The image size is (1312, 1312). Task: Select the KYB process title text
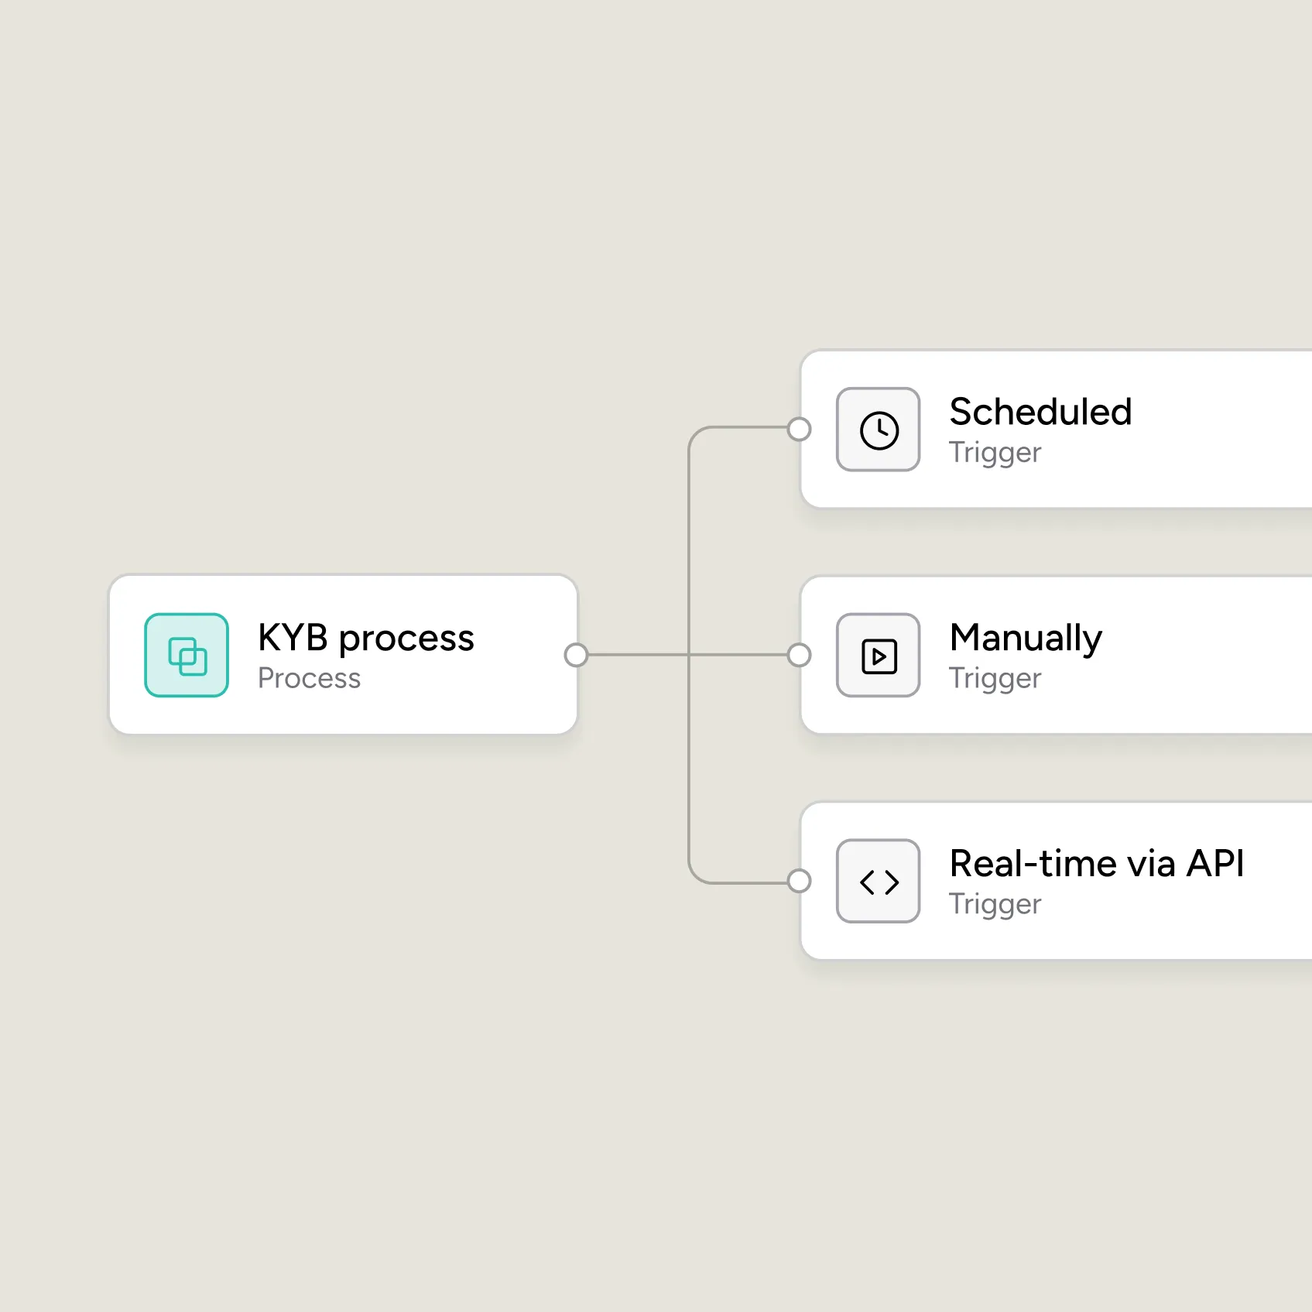pos(366,639)
